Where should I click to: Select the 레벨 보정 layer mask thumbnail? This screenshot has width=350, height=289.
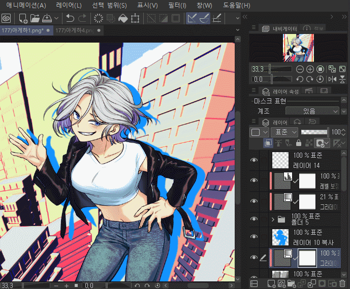(x=307, y=180)
